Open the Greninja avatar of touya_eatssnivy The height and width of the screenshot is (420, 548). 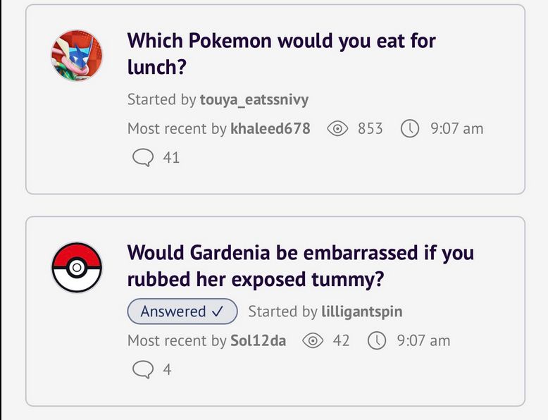point(77,55)
